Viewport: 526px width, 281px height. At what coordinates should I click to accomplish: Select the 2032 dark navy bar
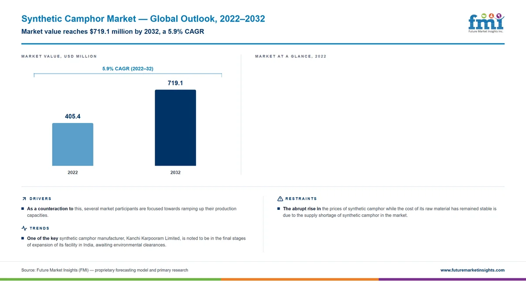[175, 128]
